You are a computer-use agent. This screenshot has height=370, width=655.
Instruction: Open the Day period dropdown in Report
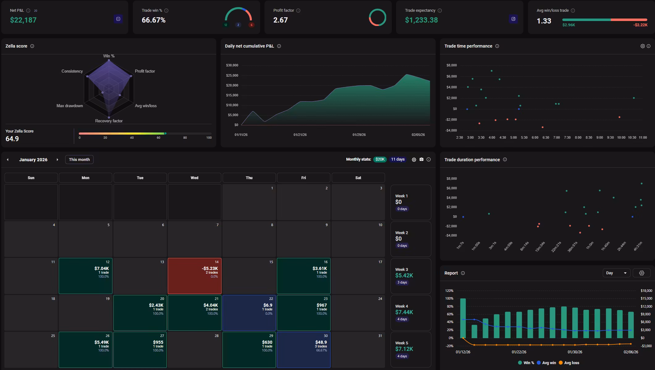(x=616, y=273)
